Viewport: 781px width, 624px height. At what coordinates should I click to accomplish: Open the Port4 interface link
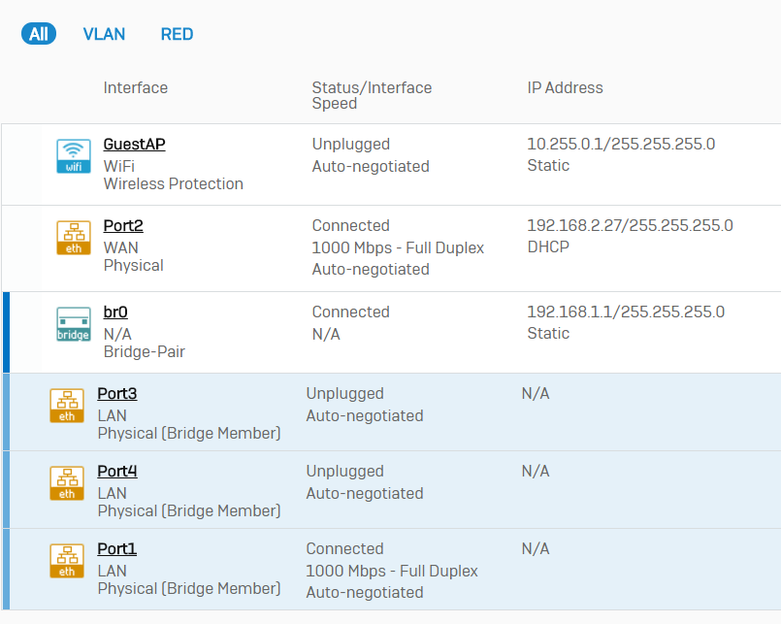pos(117,472)
